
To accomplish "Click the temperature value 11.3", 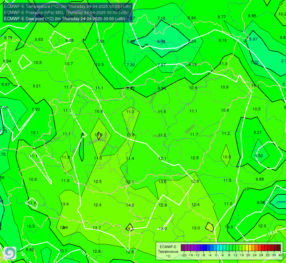I will coord(130,112).
